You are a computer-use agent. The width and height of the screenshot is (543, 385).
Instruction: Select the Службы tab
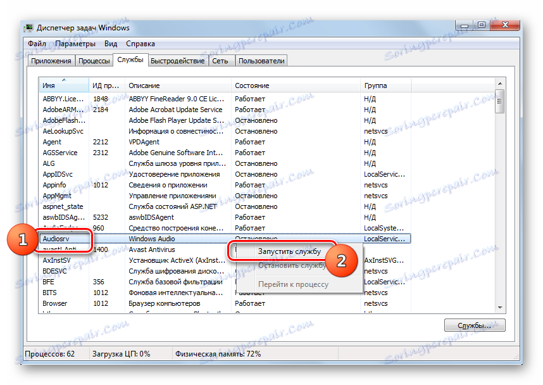click(x=130, y=60)
